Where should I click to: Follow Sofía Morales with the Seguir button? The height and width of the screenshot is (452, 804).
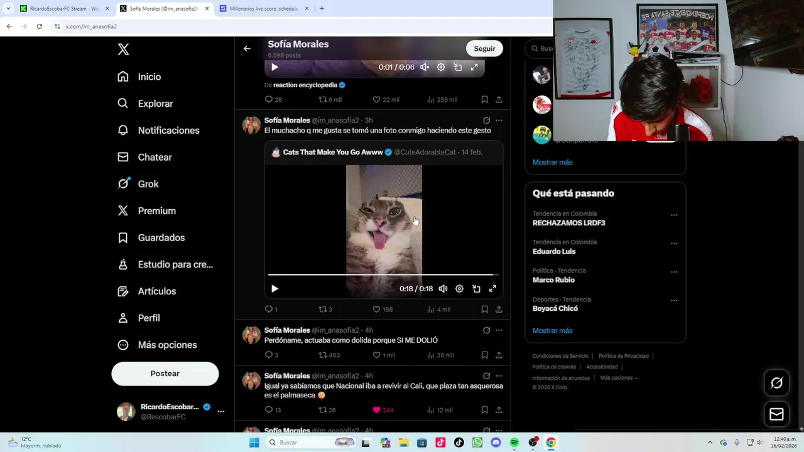484,48
